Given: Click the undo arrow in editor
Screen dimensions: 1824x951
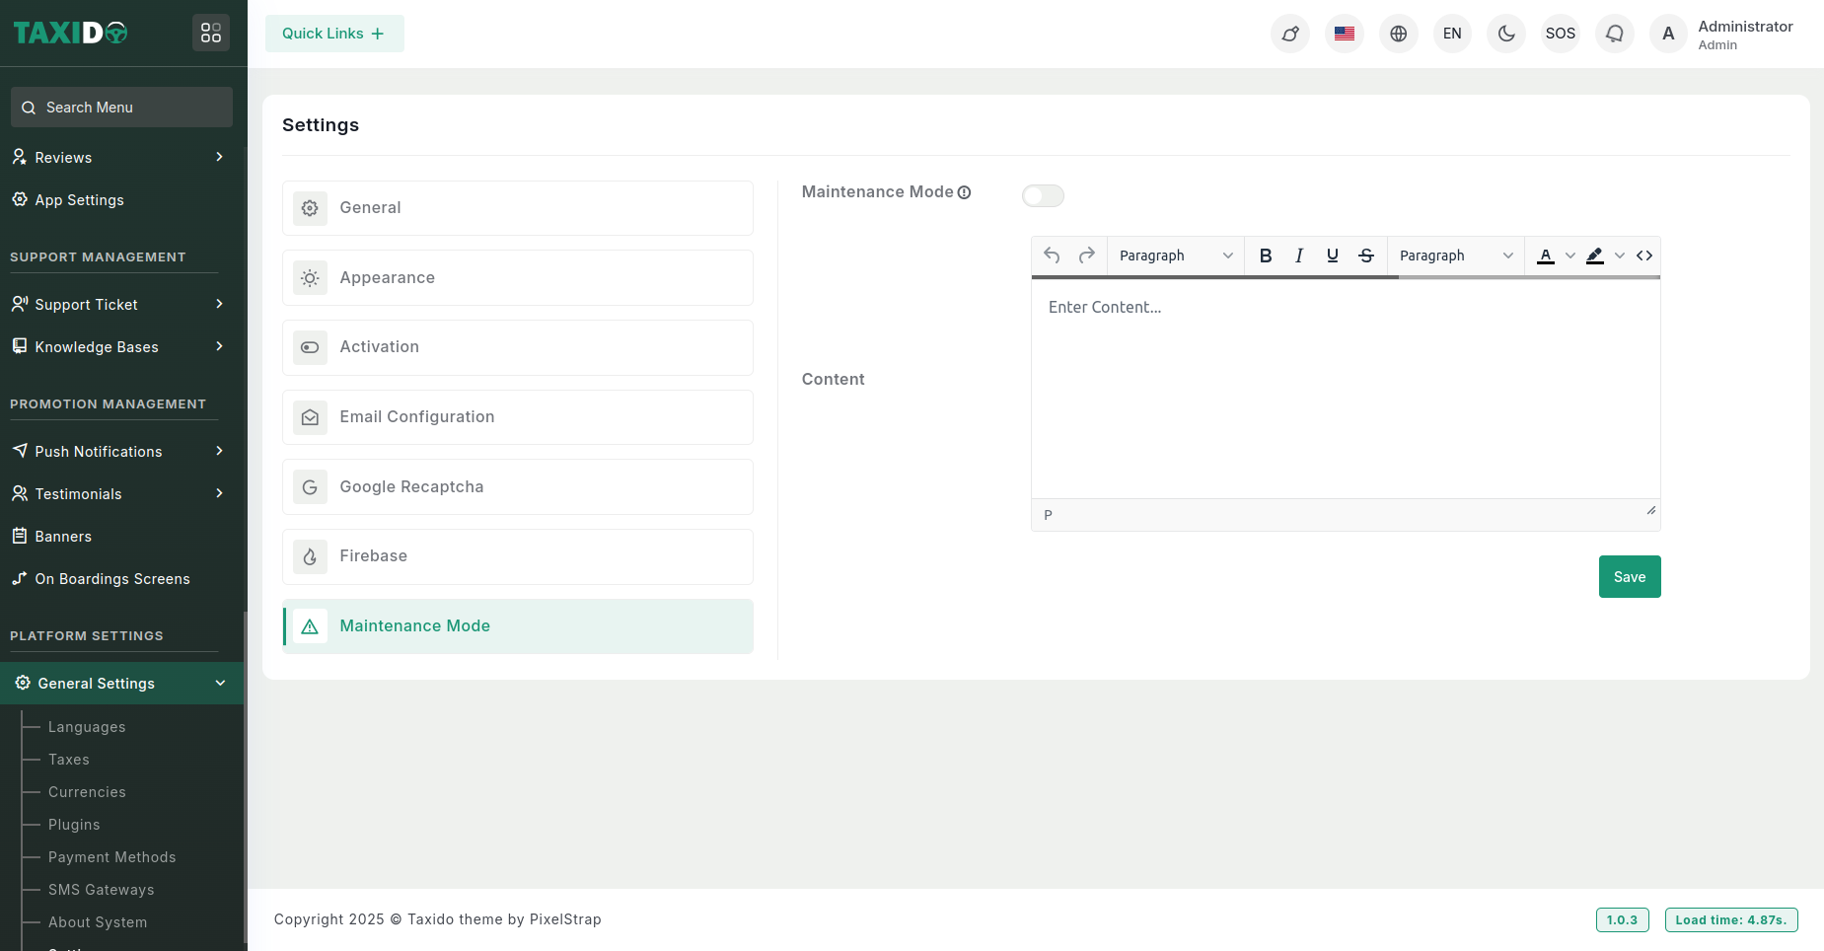Looking at the screenshot, I should coord(1052,256).
